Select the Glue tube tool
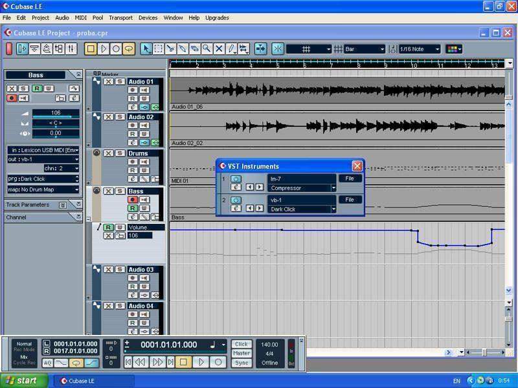 click(x=183, y=48)
